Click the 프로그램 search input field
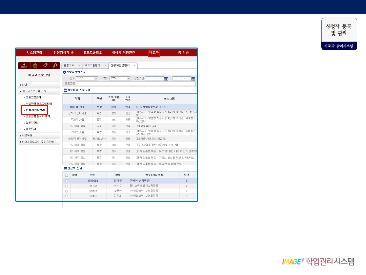This screenshot has height=275, width=366. point(136,84)
